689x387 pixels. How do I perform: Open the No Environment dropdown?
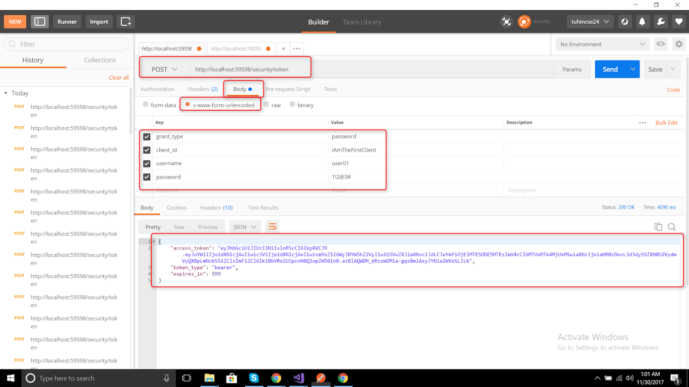pyautogui.click(x=602, y=44)
